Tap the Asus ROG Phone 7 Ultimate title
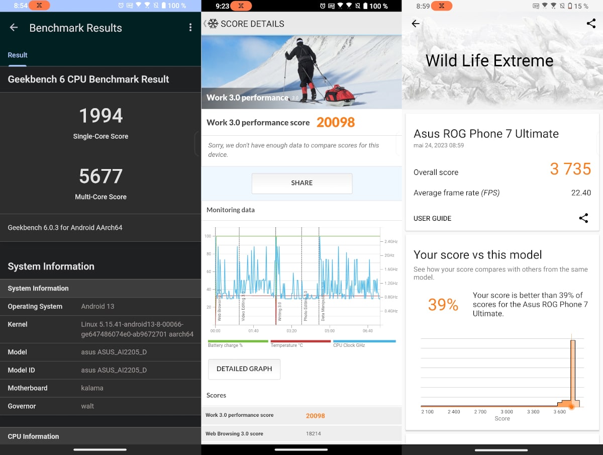 pyautogui.click(x=486, y=134)
